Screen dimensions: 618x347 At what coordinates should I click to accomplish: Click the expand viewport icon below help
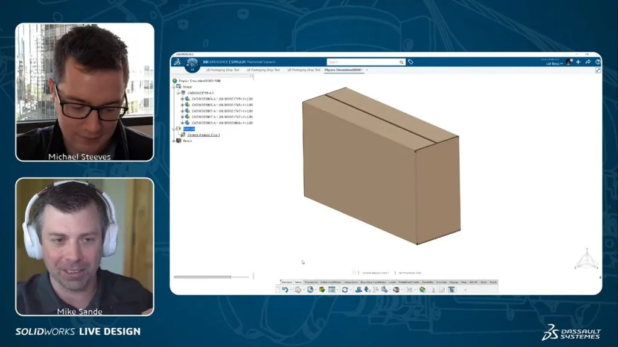coord(598,70)
